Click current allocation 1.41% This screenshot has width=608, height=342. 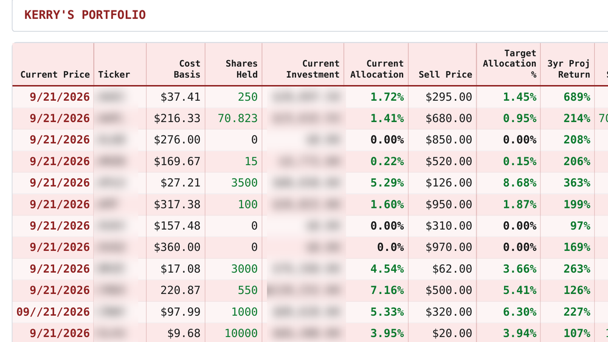tap(387, 118)
